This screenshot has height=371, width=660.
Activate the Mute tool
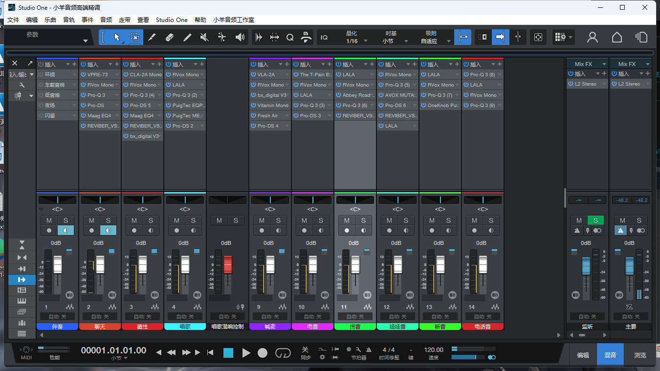[x=204, y=37]
